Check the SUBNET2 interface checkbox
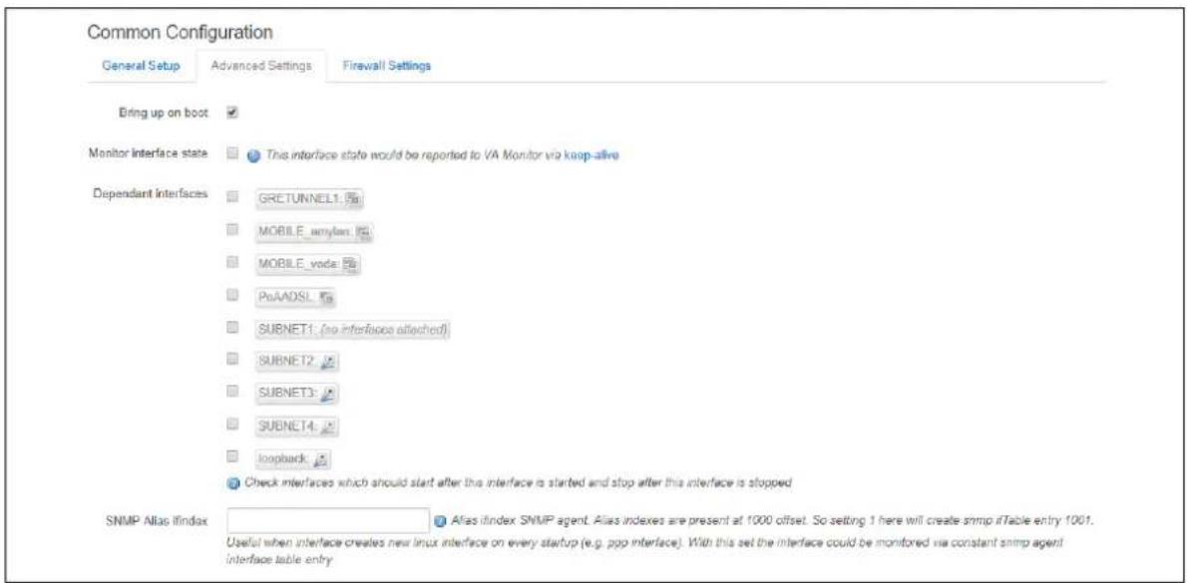1187x583 pixels. click(x=233, y=360)
